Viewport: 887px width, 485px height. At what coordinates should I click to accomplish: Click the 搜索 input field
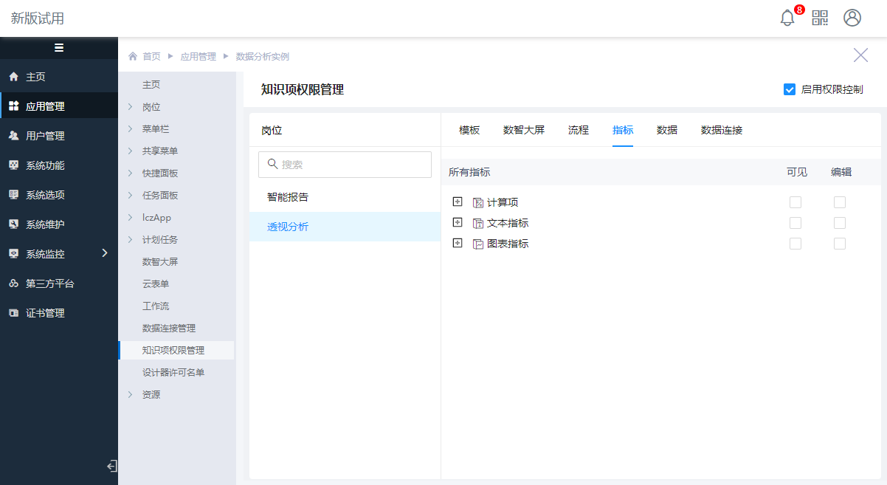(345, 165)
